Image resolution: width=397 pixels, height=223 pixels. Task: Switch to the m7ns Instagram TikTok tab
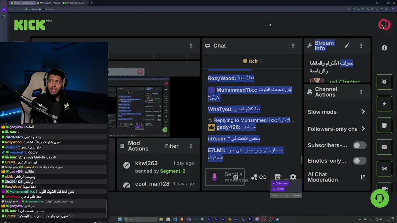(x=75, y=3)
